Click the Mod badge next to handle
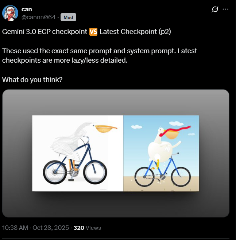The height and width of the screenshot is (240, 236). (x=68, y=17)
